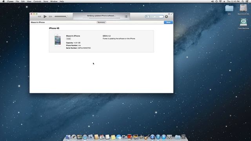
Task: Open GarageBand guitar icon in Dock
Action: [147, 137]
